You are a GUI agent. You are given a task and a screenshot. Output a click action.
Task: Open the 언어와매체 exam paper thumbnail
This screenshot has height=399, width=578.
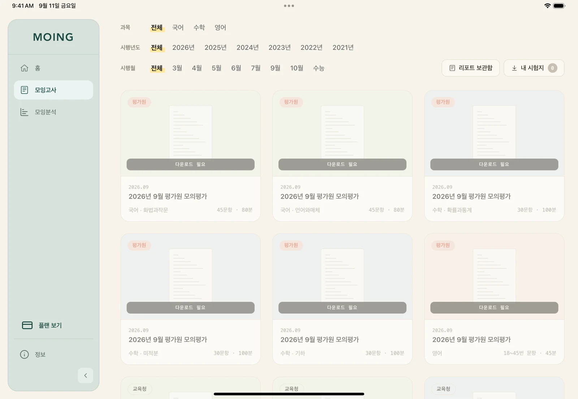coord(342,132)
